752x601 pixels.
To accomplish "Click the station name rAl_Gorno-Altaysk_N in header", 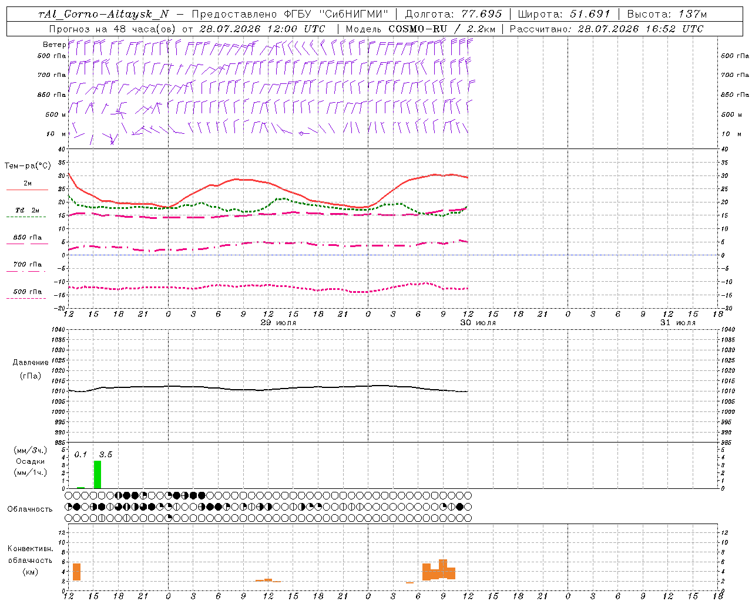I will pos(103,14).
